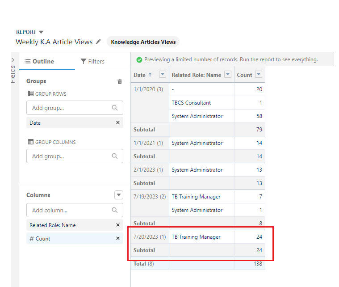Open the Count column header dropdown
Image resolution: width=339 pixels, height=287 pixels.
258,75
